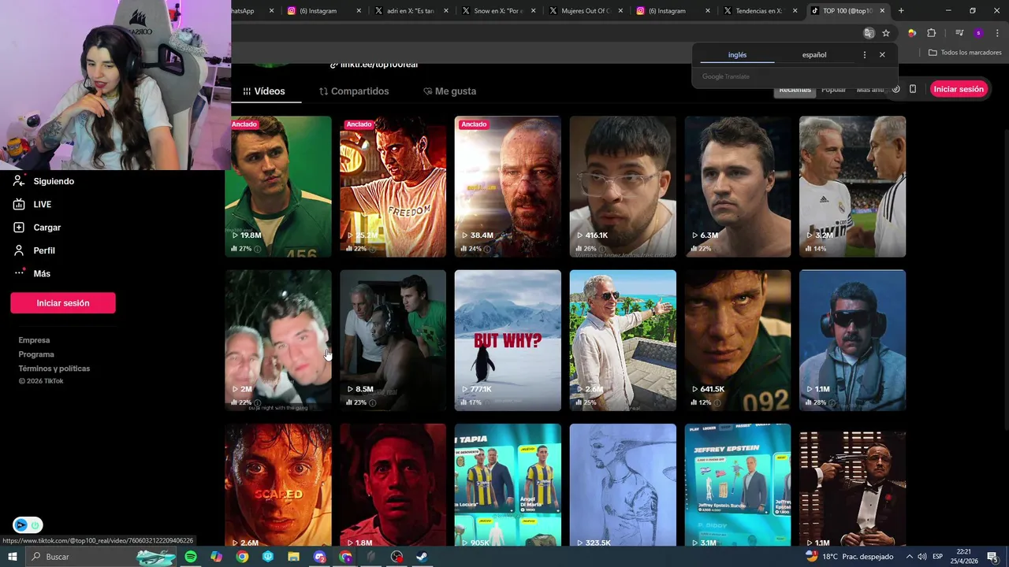Open the LIVE section in sidebar
Viewport: 1009px width, 567px height.
tap(32, 204)
